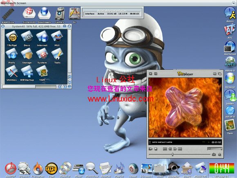Click System40 window vertical scrollbar
This screenshot has height=178, width=237.
pyautogui.click(x=69, y=51)
